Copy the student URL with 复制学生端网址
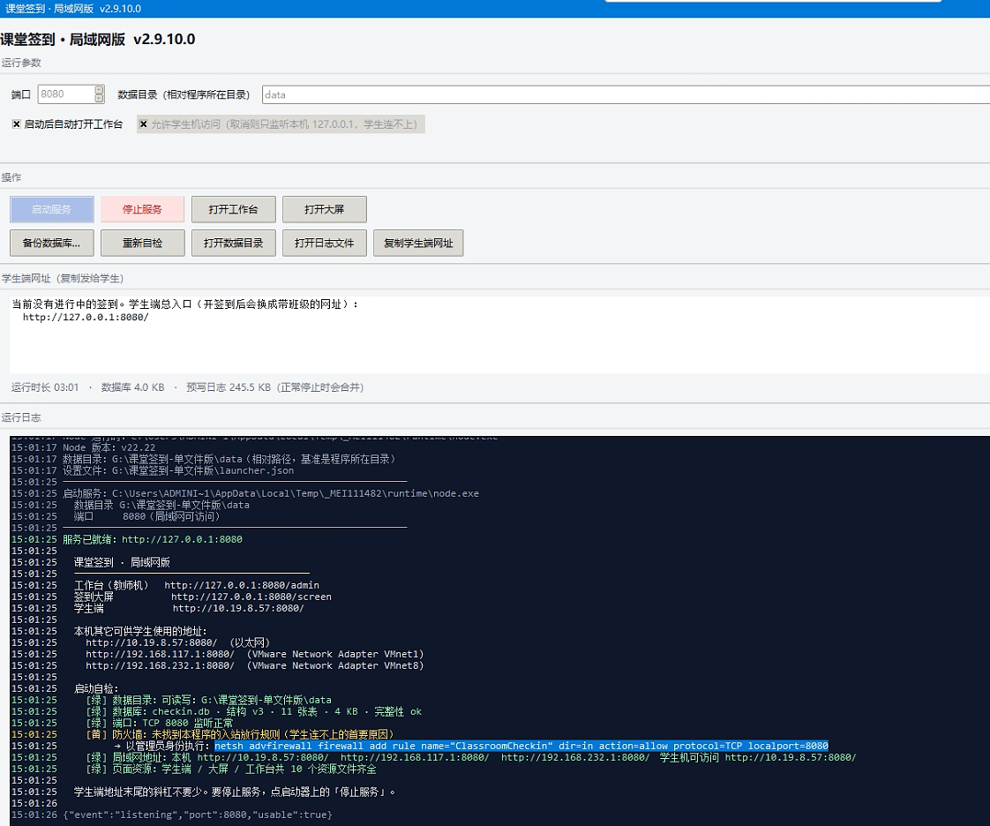Screen dimensions: 990x826 [418, 244]
